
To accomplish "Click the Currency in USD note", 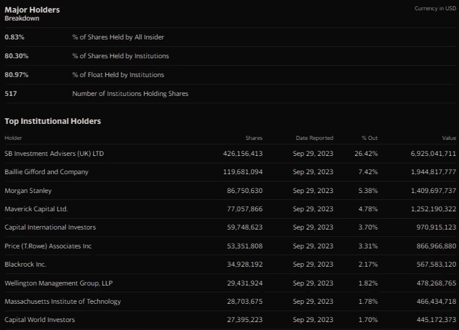I will pos(435,9).
